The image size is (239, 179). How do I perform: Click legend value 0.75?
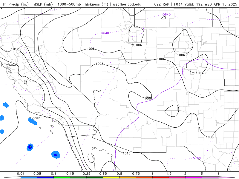coord(136,174)
